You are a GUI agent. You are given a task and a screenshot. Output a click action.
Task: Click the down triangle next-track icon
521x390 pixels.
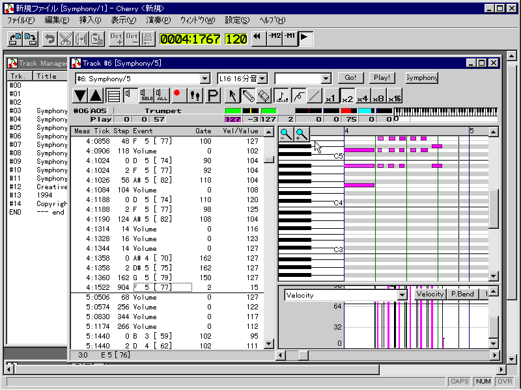pyautogui.click(x=80, y=96)
